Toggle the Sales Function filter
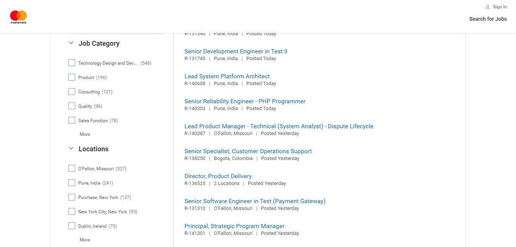516x247 pixels. pyautogui.click(x=72, y=121)
